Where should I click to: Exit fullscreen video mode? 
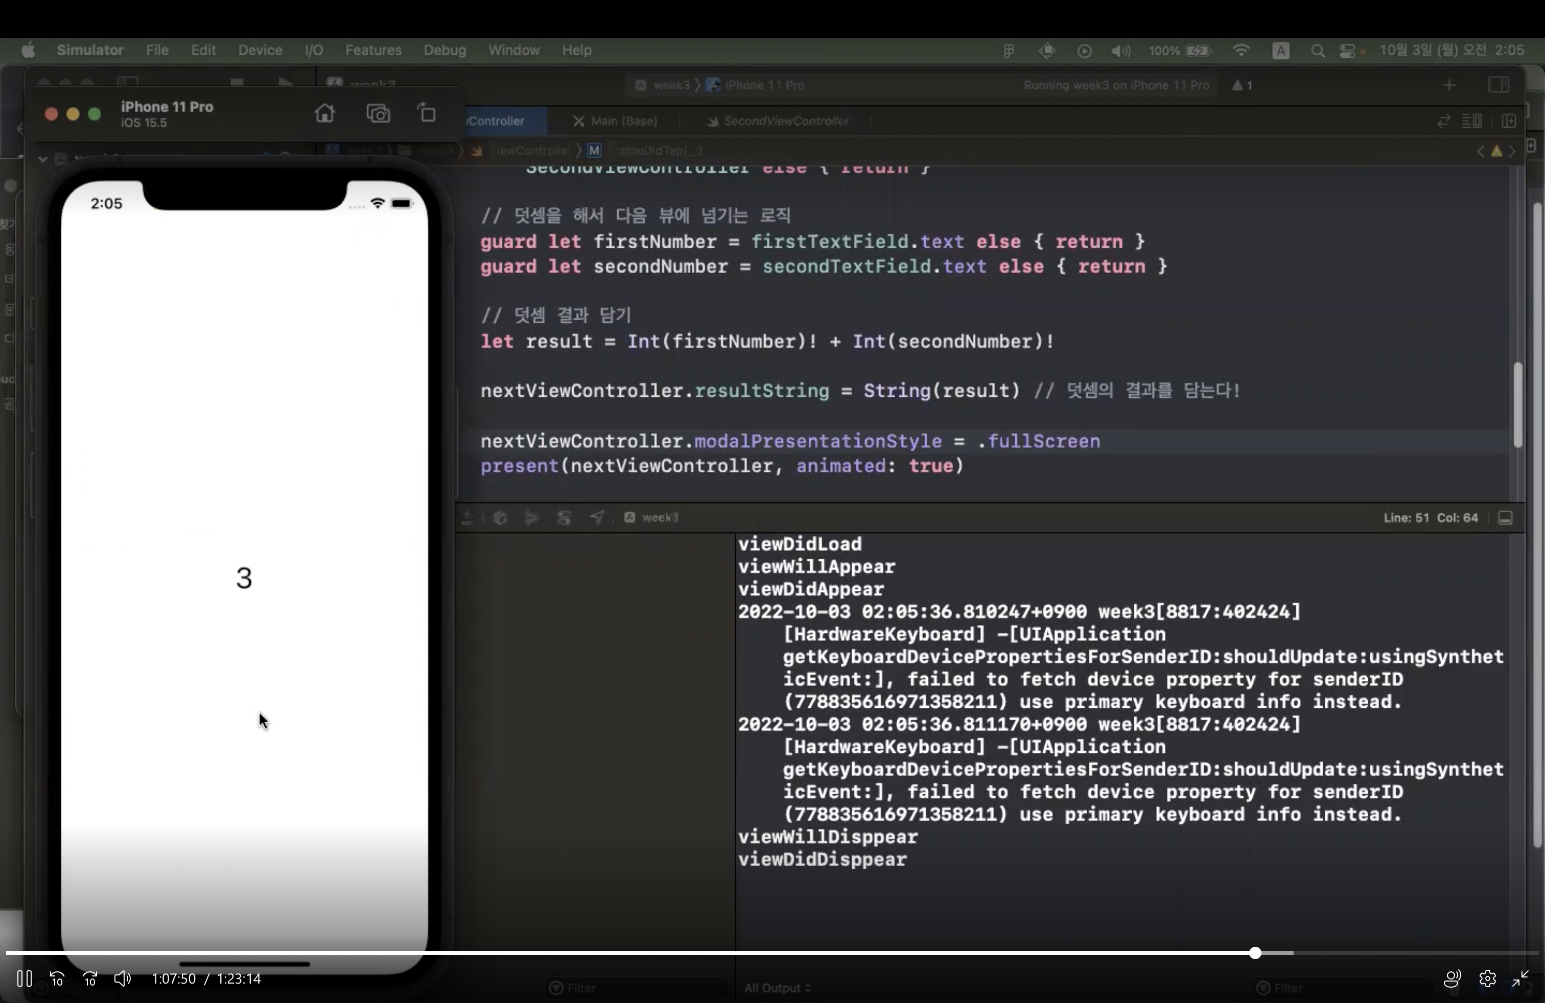pyautogui.click(x=1520, y=978)
